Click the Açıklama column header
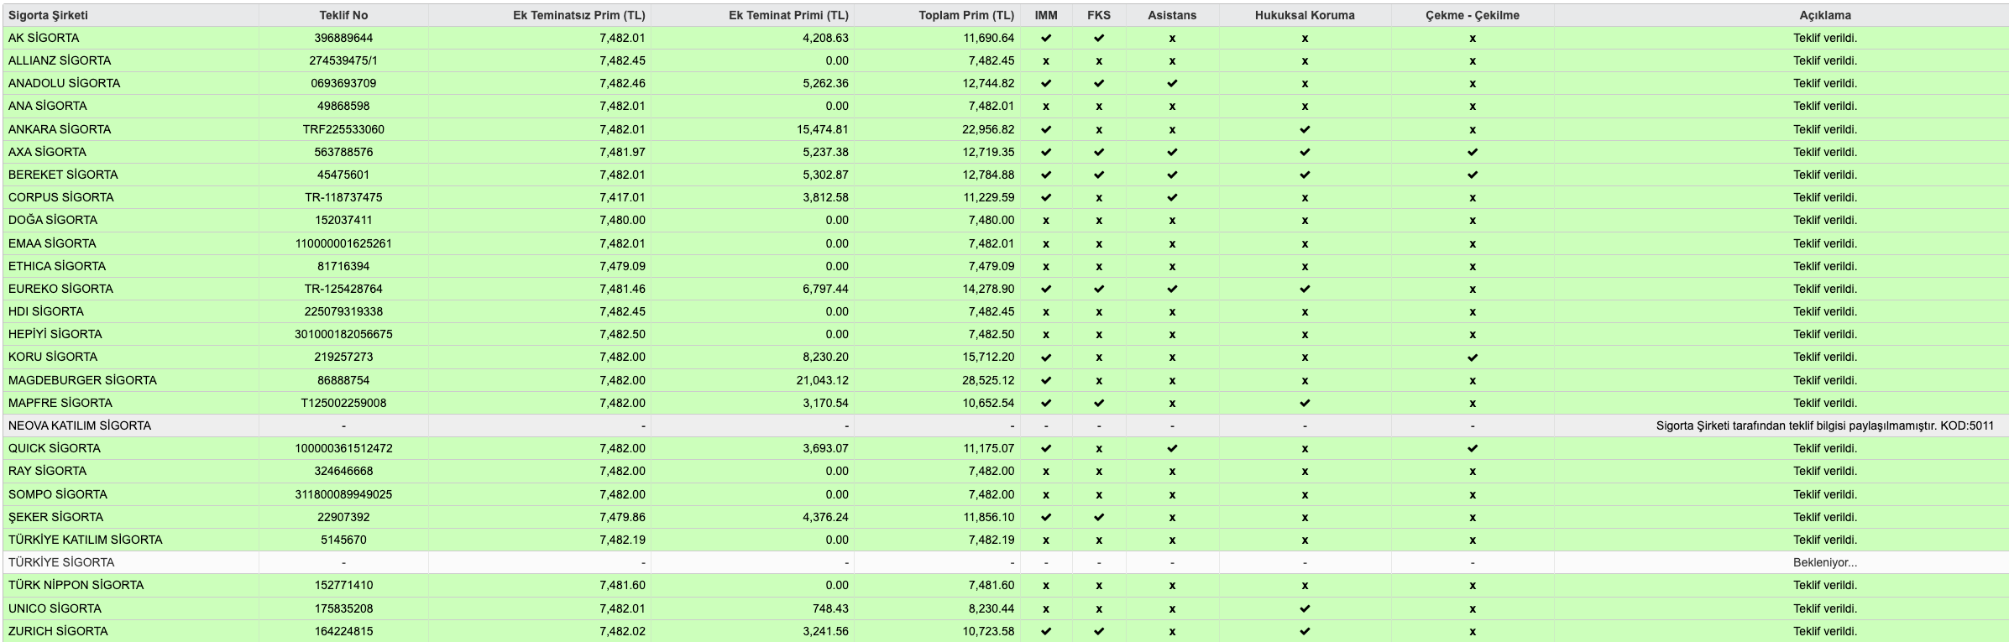Viewport: 2009px width, 642px height. [1825, 15]
